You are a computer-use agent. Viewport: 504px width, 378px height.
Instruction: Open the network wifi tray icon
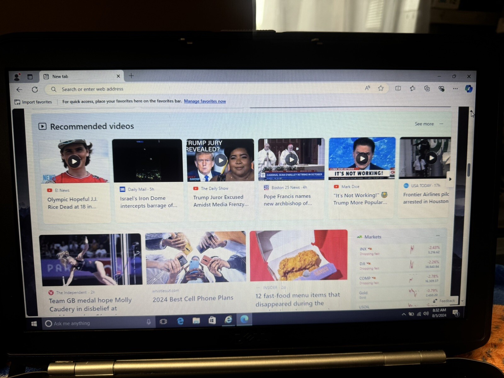419,314
